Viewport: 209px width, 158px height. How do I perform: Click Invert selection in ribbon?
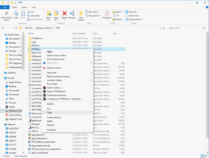[x=134, y=19]
